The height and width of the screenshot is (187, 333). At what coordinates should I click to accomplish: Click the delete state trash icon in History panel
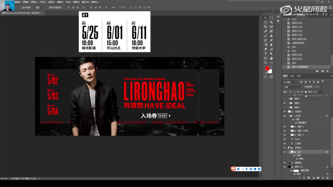tap(328, 71)
